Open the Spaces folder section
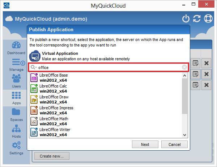Viewport: 217px width, 167px height. (16, 115)
